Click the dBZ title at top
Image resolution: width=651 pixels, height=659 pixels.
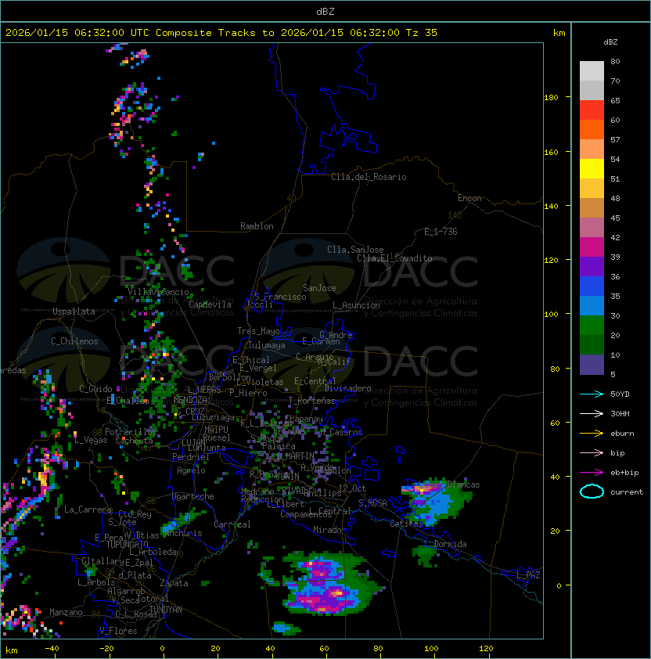click(325, 11)
